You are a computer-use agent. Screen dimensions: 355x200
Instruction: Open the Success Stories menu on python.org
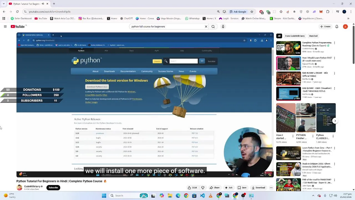pos(166,71)
